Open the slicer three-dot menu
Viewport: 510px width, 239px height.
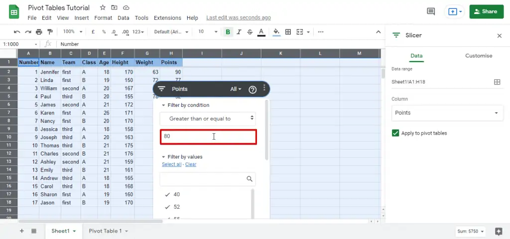[x=264, y=87]
